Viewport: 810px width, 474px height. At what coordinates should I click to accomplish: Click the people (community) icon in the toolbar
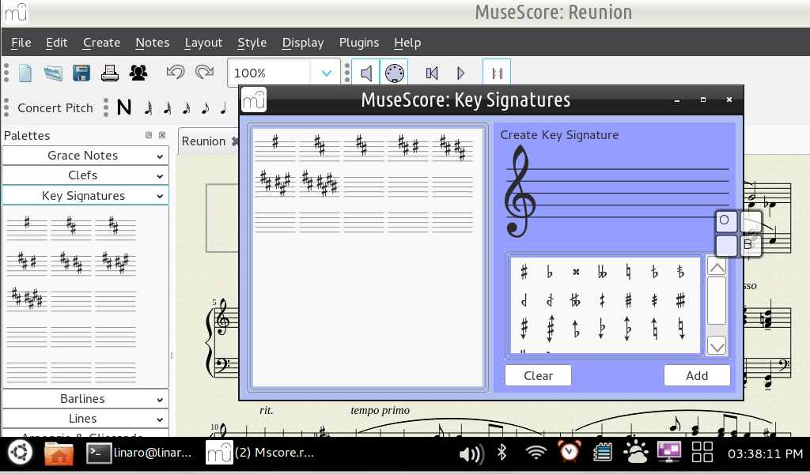coord(138,73)
